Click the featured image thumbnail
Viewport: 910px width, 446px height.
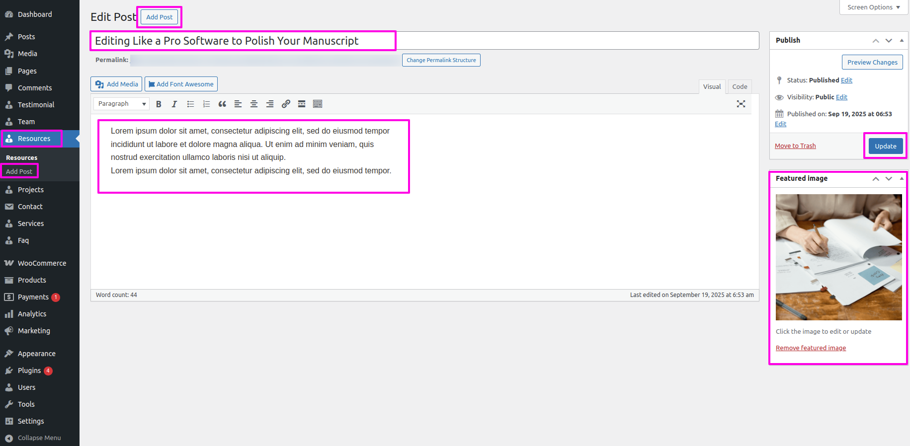(838, 257)
